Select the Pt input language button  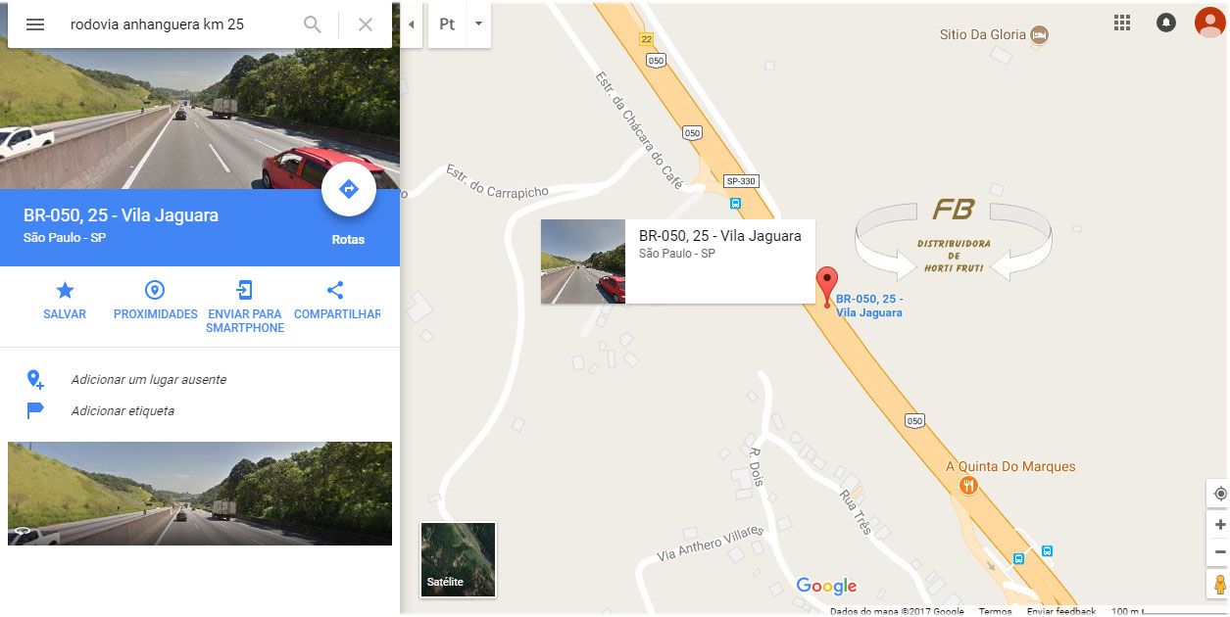pyautogui.click(x=447, y=24)
